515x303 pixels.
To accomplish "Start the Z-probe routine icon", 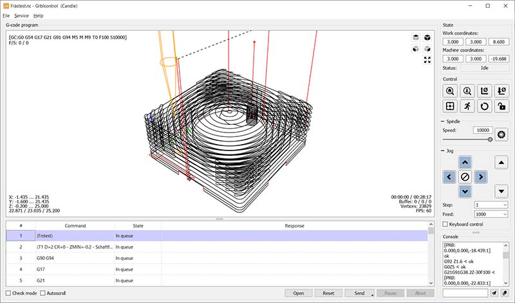I will tap(467, 91).
